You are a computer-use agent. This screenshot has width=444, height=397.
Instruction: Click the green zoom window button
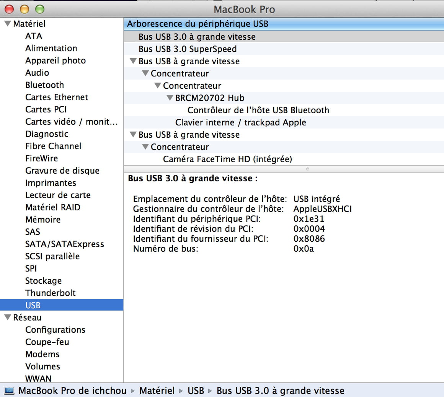(x=40, y=9)
